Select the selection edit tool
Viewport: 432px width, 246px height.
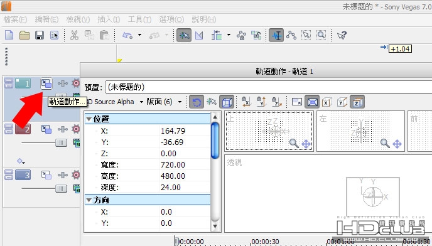(x=306, y=35)
